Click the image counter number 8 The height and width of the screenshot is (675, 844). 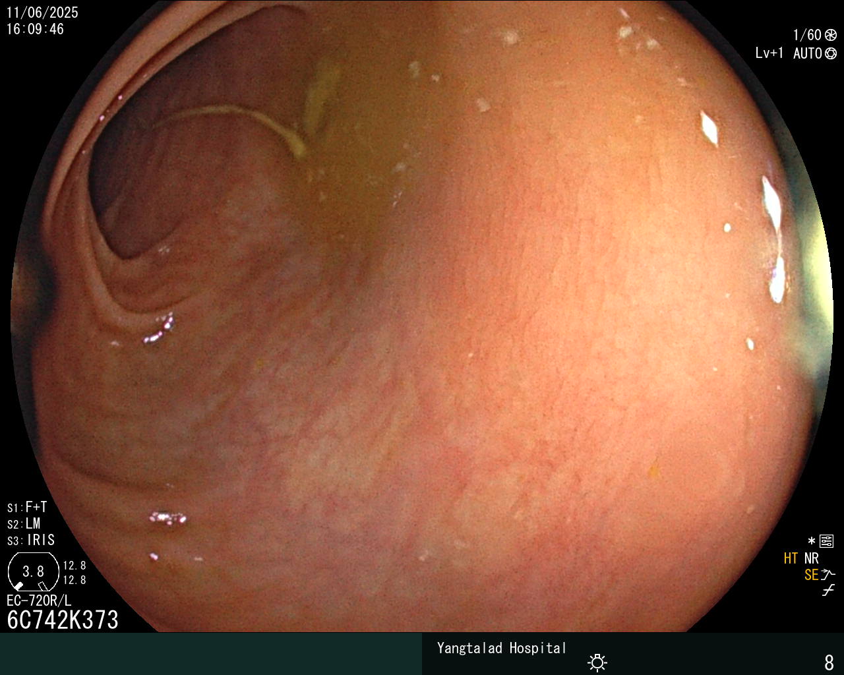coord(829,662)
